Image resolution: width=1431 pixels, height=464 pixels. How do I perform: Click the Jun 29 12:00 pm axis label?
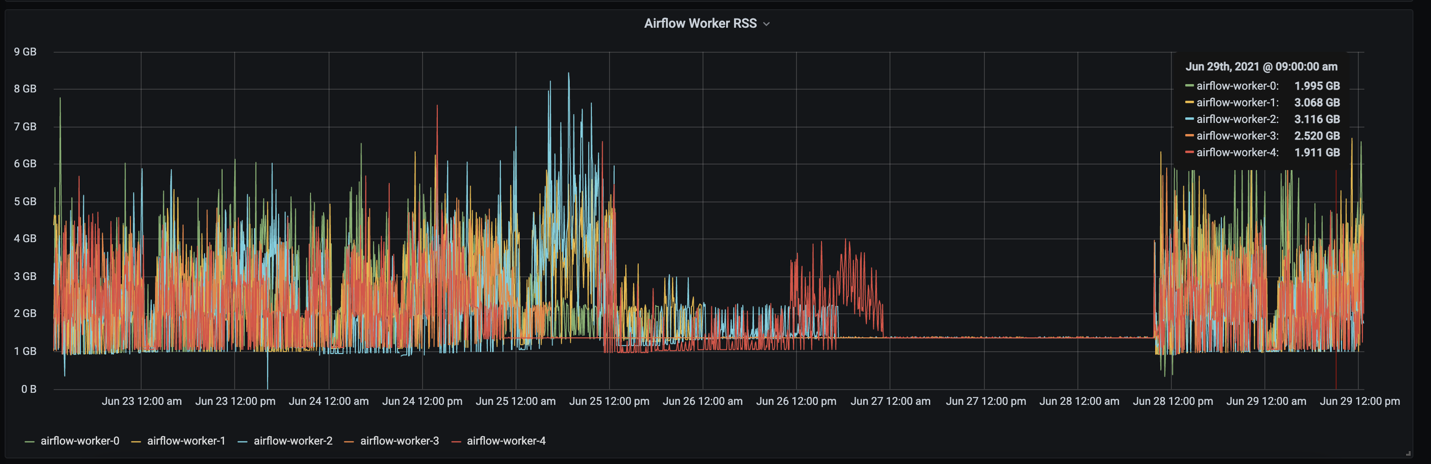point(1360,401)
